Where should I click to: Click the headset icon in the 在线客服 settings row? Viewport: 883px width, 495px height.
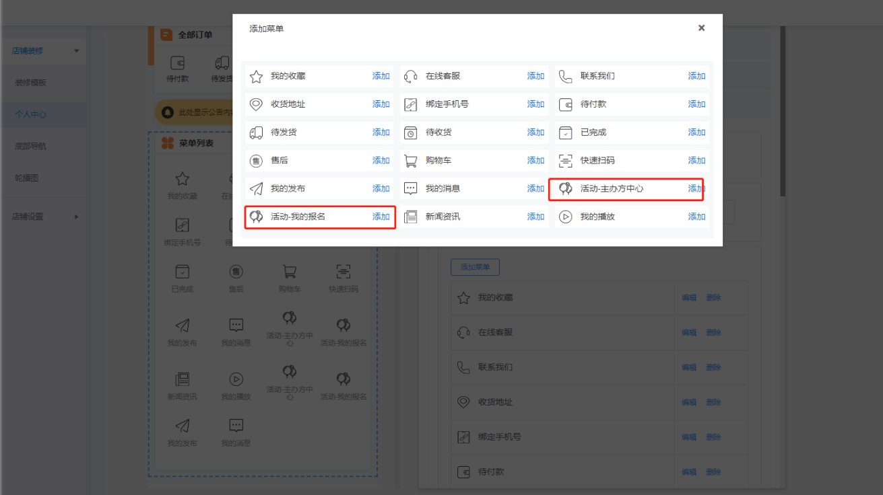(x=463, y=332)
